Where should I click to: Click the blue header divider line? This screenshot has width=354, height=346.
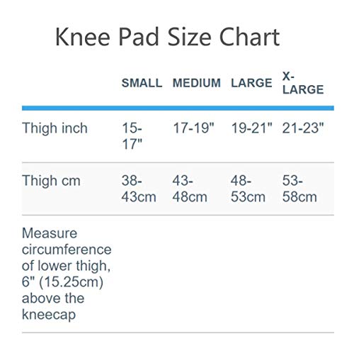coord(178,108)
